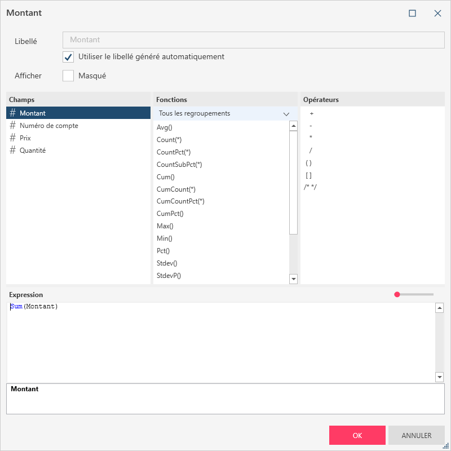Close the Montant dialog

pos(437,13)
